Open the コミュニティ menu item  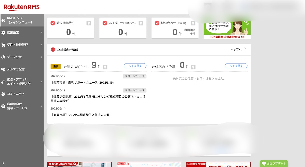[22, 94]
